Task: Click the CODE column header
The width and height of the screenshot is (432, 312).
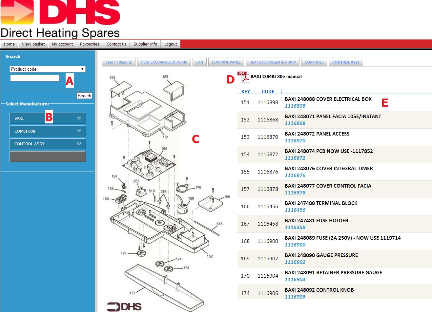Action: pos(268,92)
